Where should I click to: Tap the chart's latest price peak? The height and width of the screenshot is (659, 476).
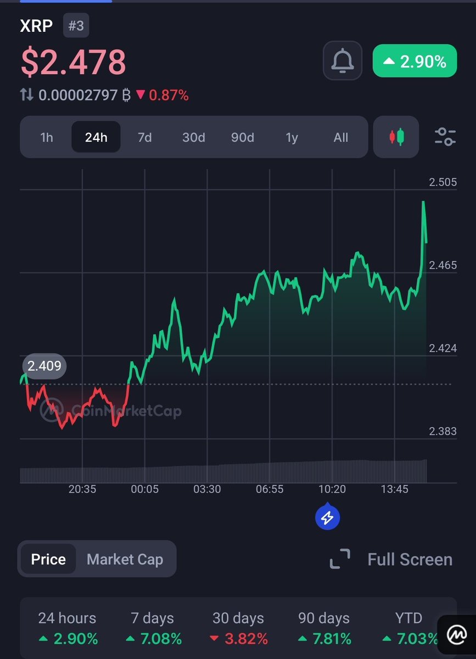tap(423, 203)
